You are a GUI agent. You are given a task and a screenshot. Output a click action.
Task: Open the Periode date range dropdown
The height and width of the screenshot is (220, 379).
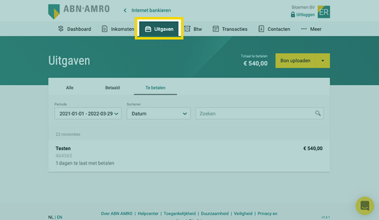click(x=88, y=114)
